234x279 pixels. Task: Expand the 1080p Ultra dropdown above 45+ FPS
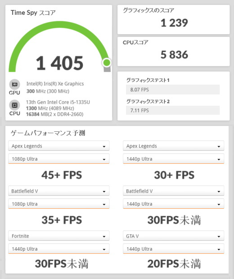click(58, 159)
